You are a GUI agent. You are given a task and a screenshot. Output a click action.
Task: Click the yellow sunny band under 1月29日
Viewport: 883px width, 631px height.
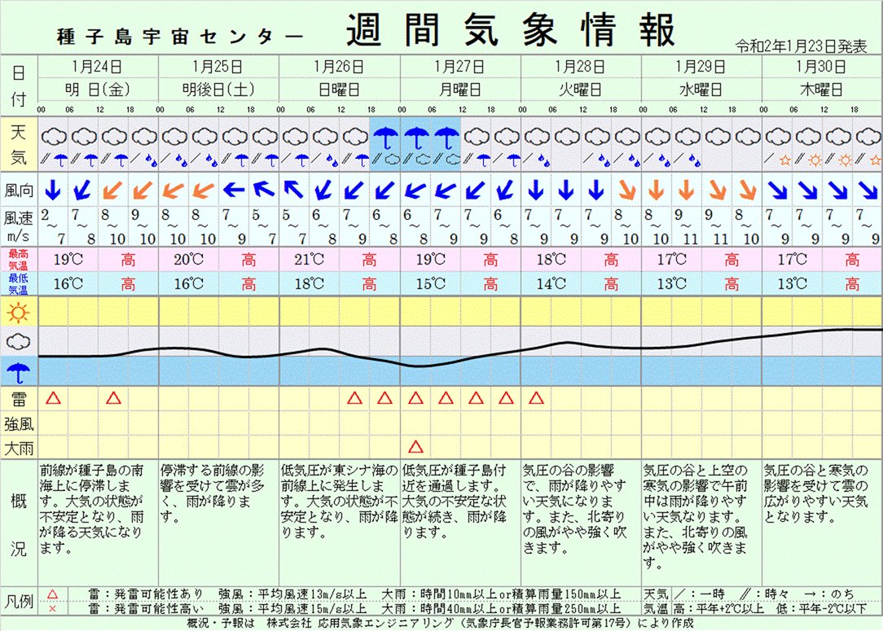tap(701, 312)
